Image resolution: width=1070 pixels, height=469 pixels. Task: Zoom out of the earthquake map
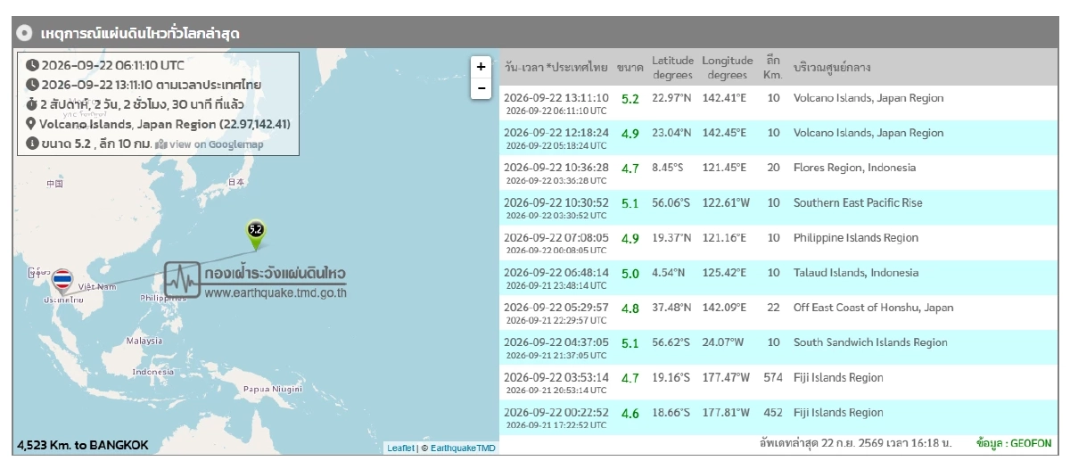coord(481,88)
